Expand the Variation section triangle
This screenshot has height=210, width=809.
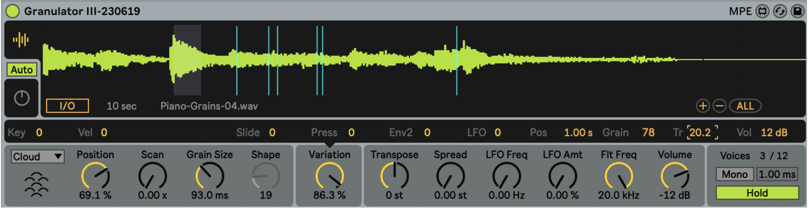point(329,147)
